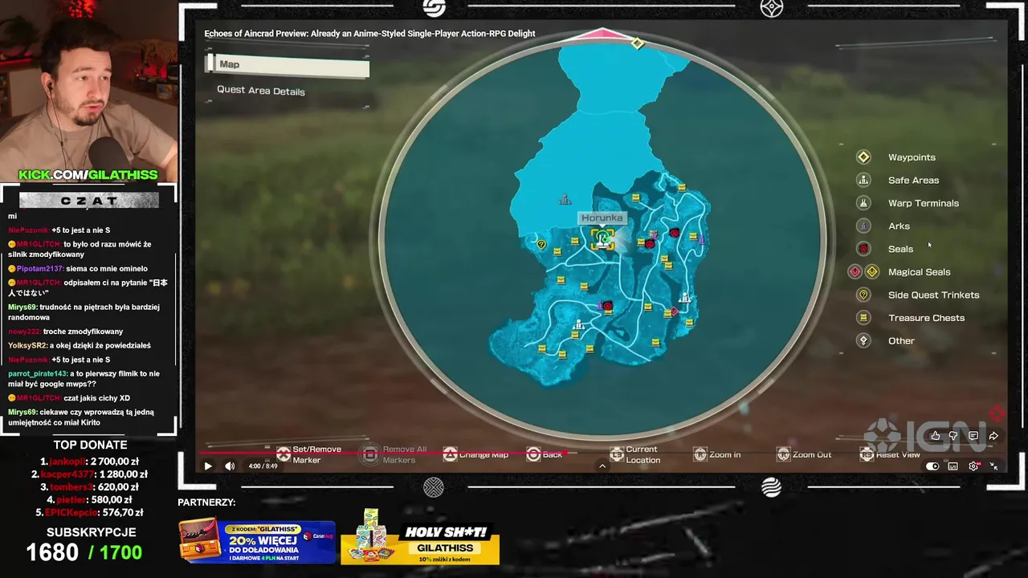
Task: Click the CZAT chat header
Action: 89,201
